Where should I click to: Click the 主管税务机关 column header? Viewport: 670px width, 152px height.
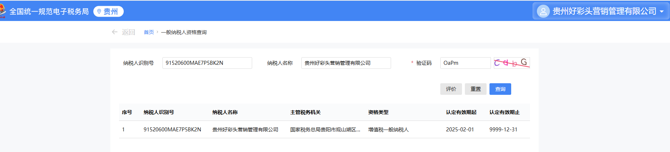tap(305, 112)
